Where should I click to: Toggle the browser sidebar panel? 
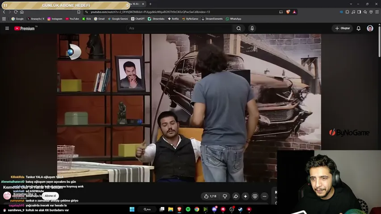coord(359,12)
